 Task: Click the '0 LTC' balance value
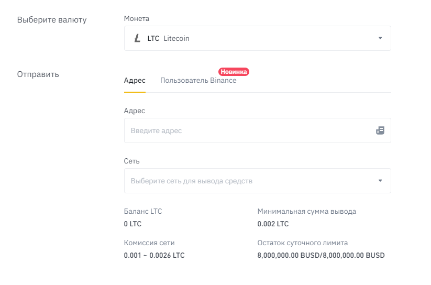coord(132,224)
